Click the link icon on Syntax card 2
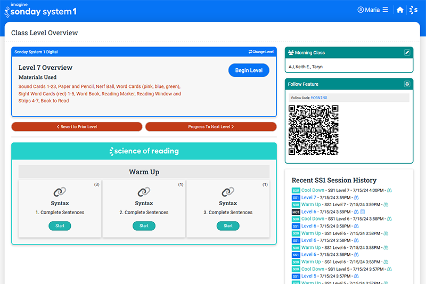426x284 pixels. click(x=144, y=192)
